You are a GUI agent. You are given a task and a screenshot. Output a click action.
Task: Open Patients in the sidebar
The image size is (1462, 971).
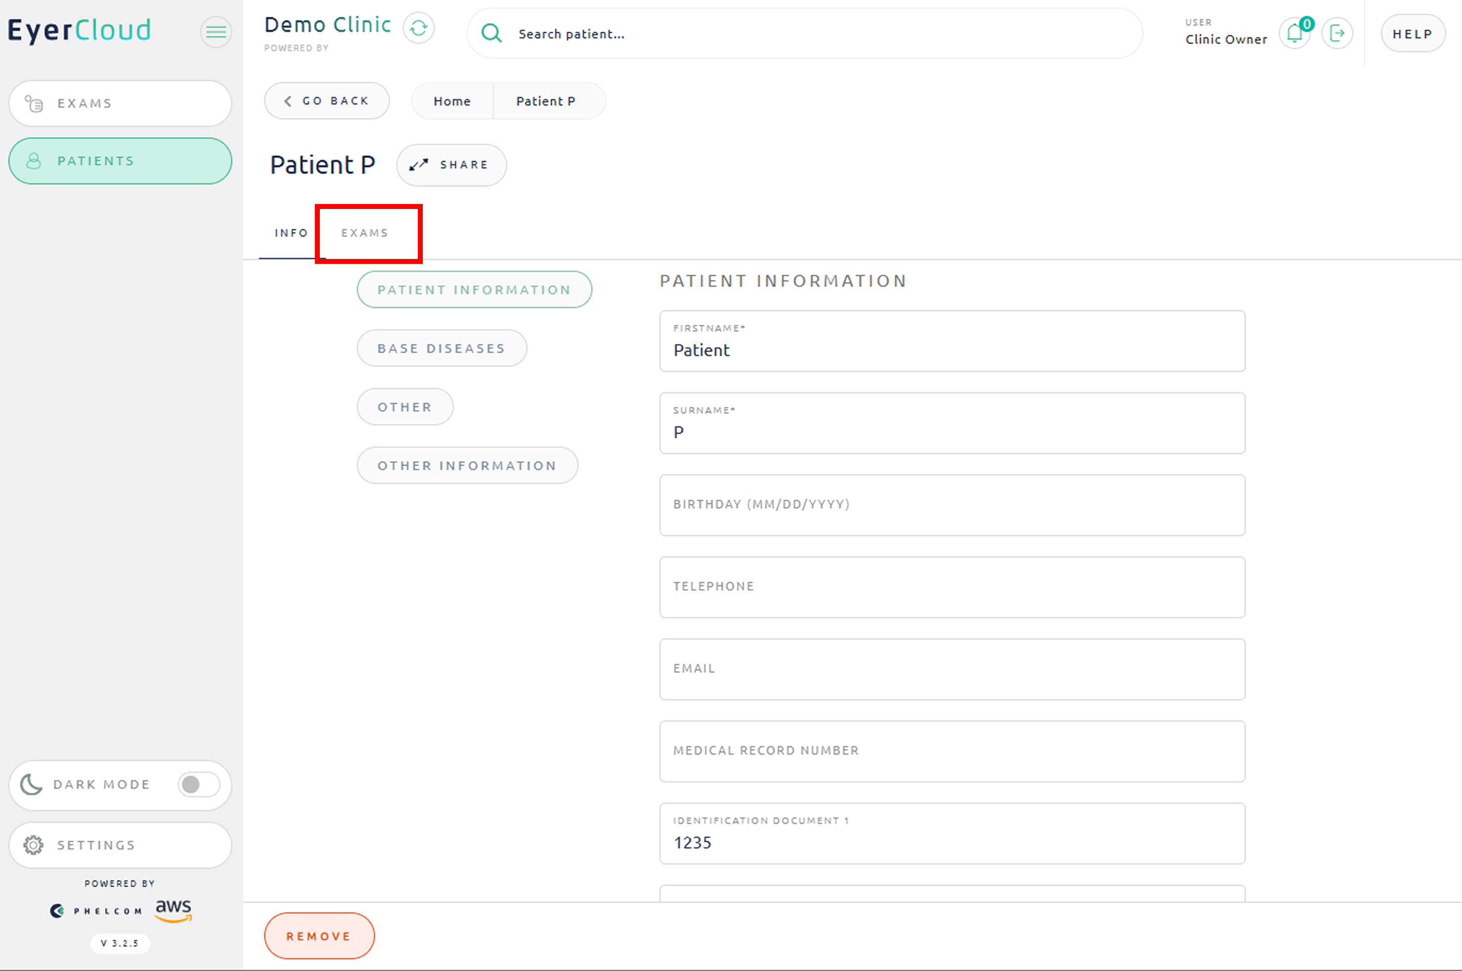click(120, 161)
